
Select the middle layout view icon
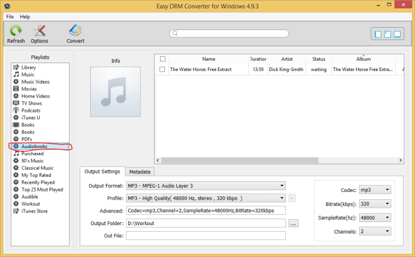[388, 34]
